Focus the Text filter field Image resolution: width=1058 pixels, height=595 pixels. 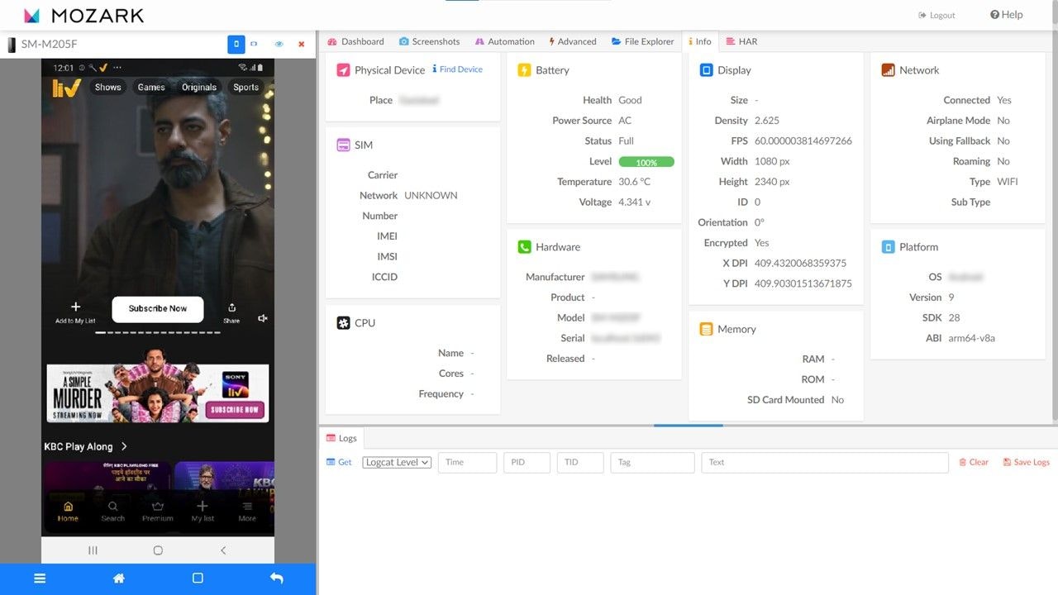click(x=825, y=462)
